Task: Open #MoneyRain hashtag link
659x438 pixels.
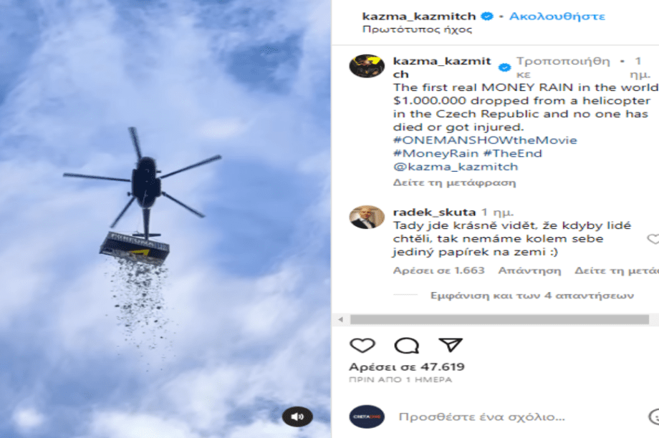Action: pos(436,153)
